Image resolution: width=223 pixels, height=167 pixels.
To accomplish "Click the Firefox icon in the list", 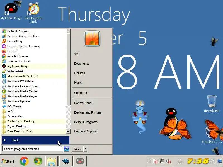I will 4,51.
